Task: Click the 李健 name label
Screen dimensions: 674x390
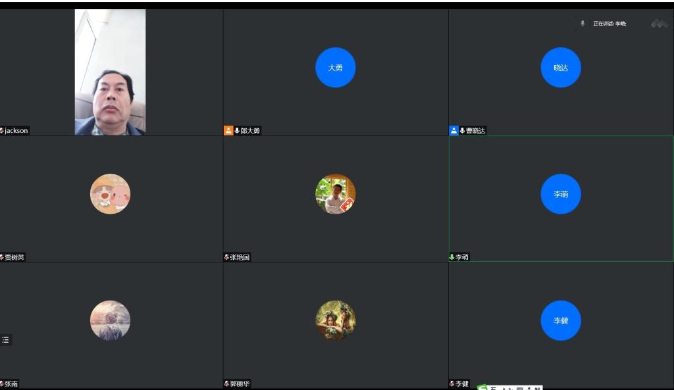Action: (462, 383)
